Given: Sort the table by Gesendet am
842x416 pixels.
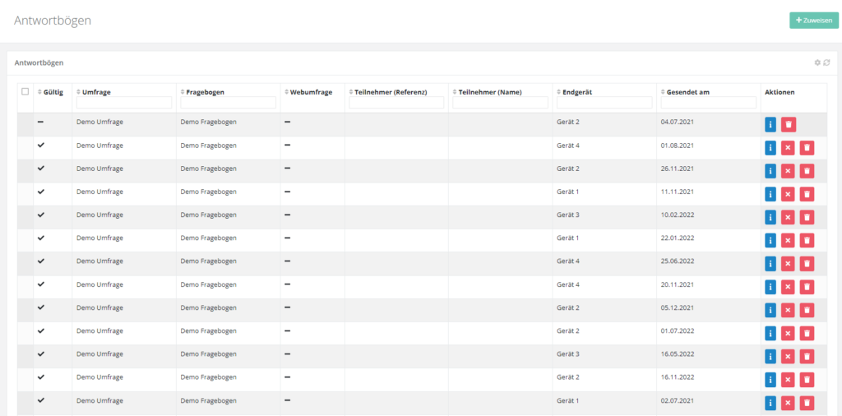Looking at the screenshot, I should click(687, 92).
